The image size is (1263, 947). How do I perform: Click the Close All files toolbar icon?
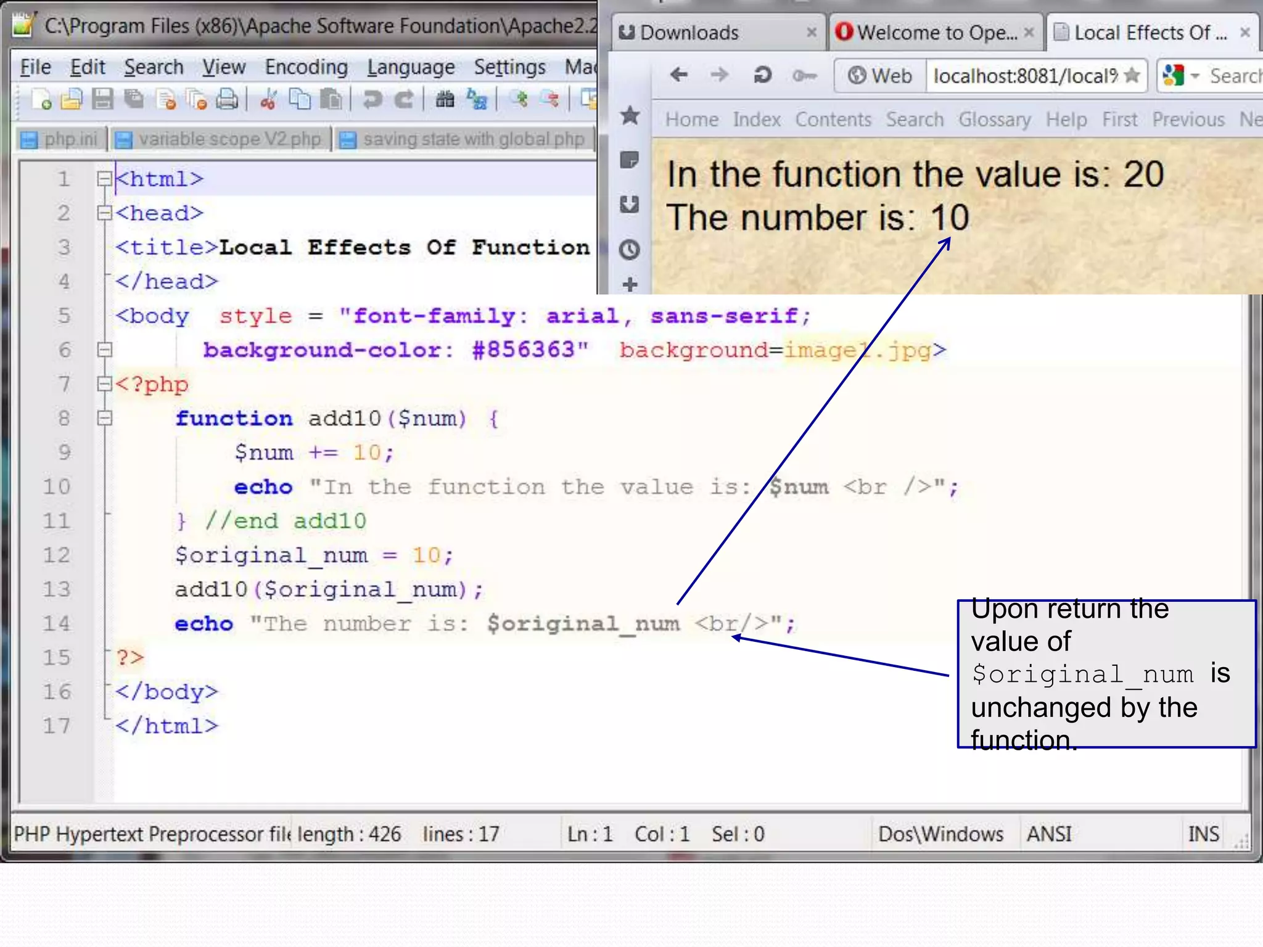click(197, 99)
